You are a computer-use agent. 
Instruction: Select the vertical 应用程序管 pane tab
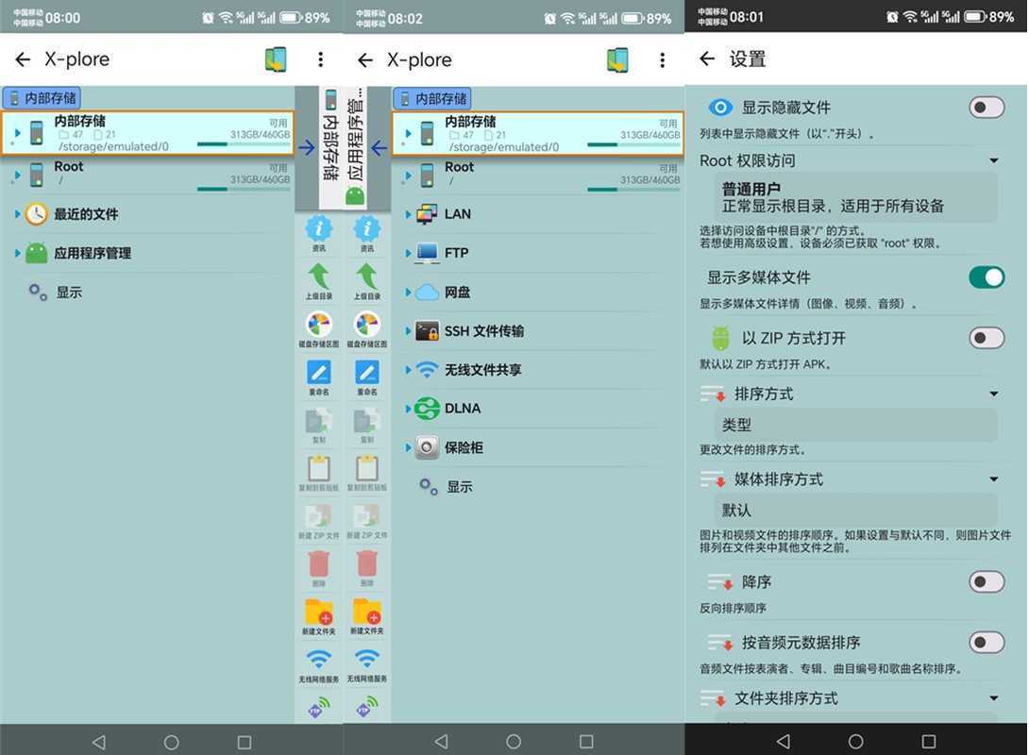355,145
